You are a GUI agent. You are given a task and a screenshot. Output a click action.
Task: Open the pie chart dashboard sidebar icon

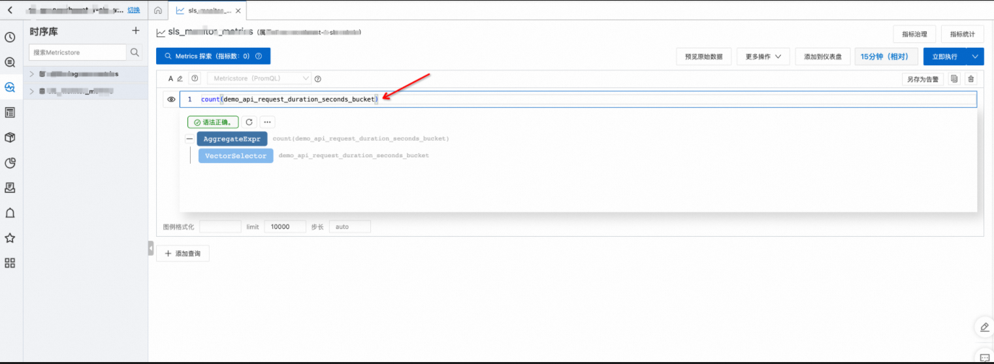[10, 163]
